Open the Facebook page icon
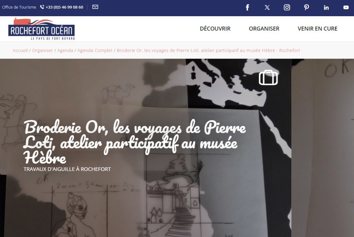 [x=248, y=8]
